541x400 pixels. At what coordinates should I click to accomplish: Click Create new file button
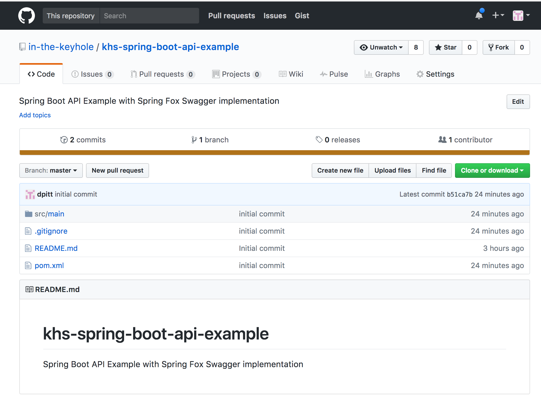(340, 171)
